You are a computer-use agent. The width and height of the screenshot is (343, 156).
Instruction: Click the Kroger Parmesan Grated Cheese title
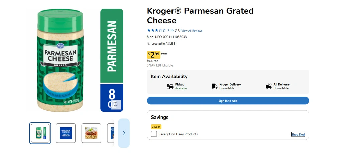click(x=200, y=15)
